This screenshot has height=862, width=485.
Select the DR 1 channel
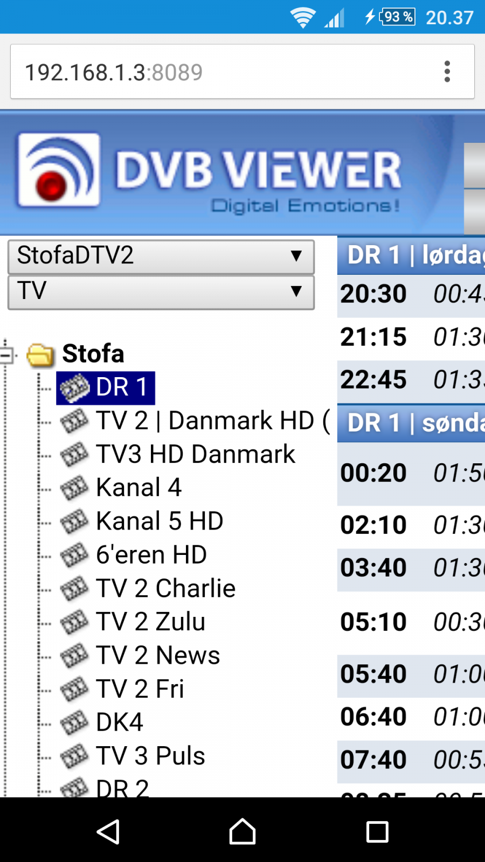121,387
